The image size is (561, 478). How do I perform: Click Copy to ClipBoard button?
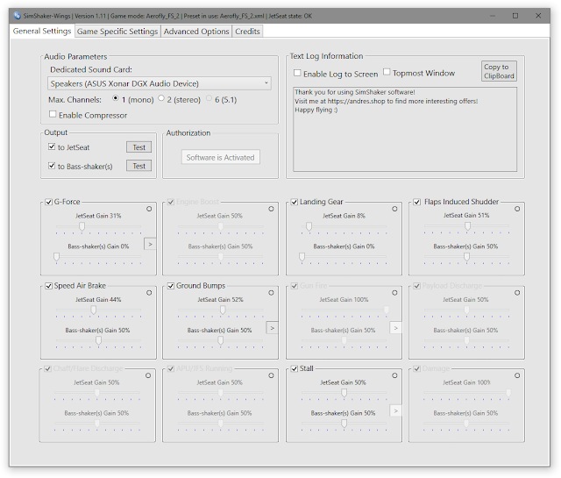click(x=499, y=71)
